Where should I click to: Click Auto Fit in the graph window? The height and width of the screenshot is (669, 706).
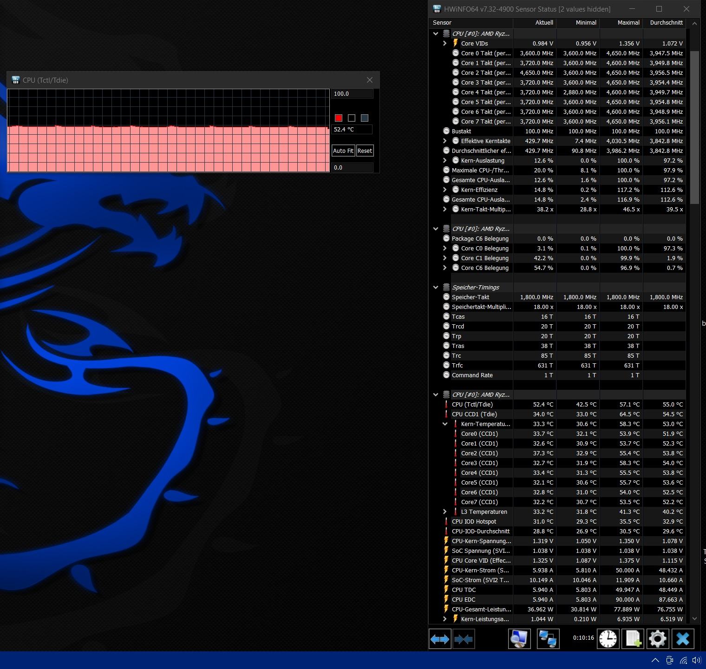pos(343,151)
